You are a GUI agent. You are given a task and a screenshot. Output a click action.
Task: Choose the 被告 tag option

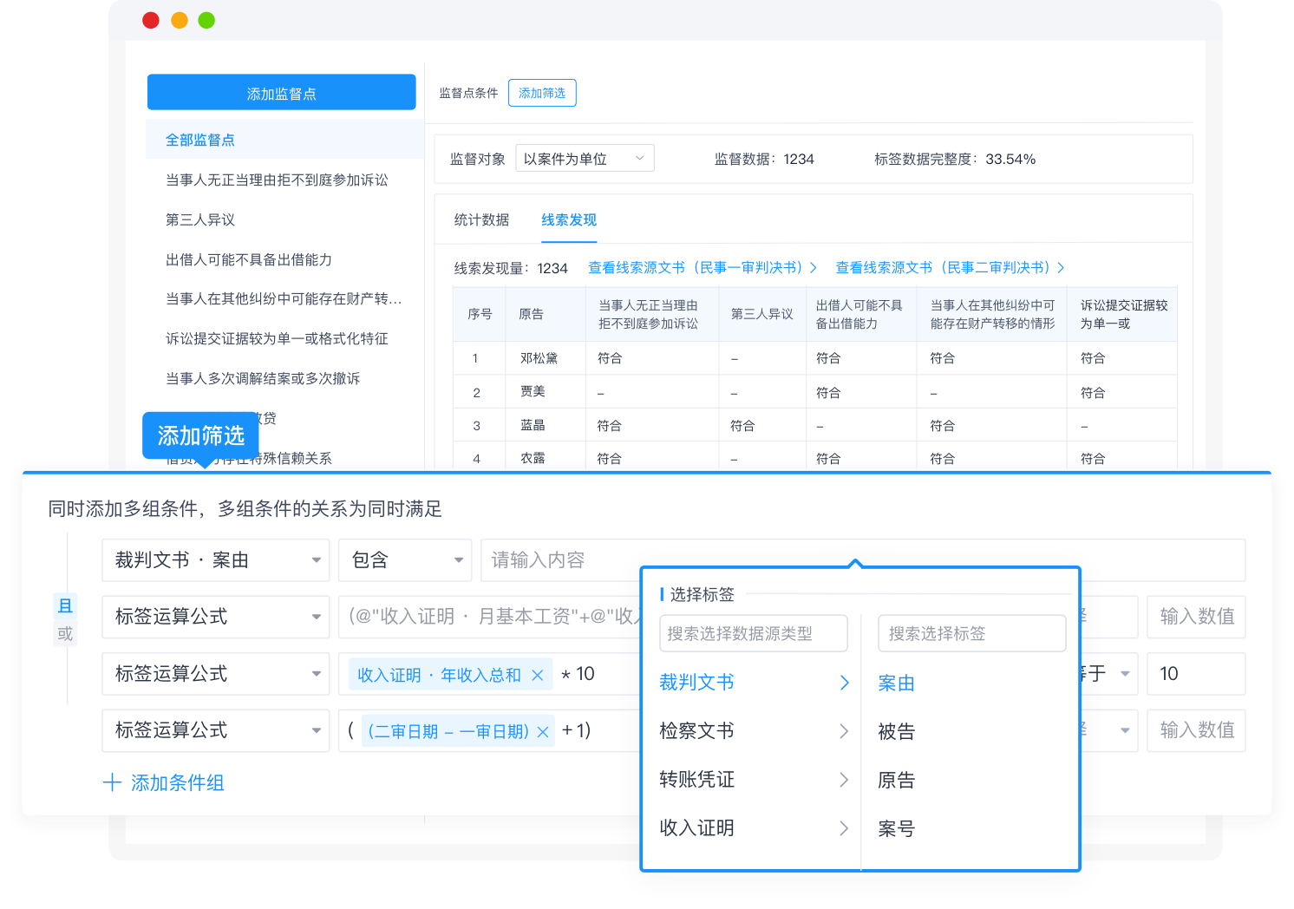[896, 731]
